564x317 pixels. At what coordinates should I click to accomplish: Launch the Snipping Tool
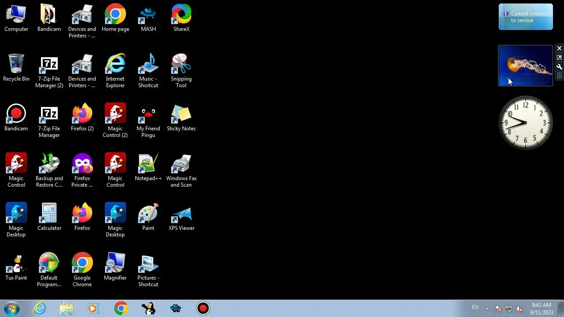tap(181, 71)
